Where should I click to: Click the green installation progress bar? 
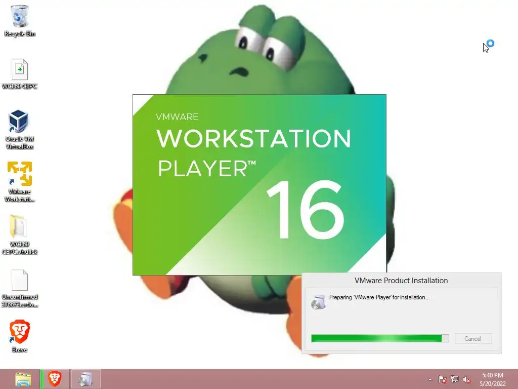tap(380, 338)
